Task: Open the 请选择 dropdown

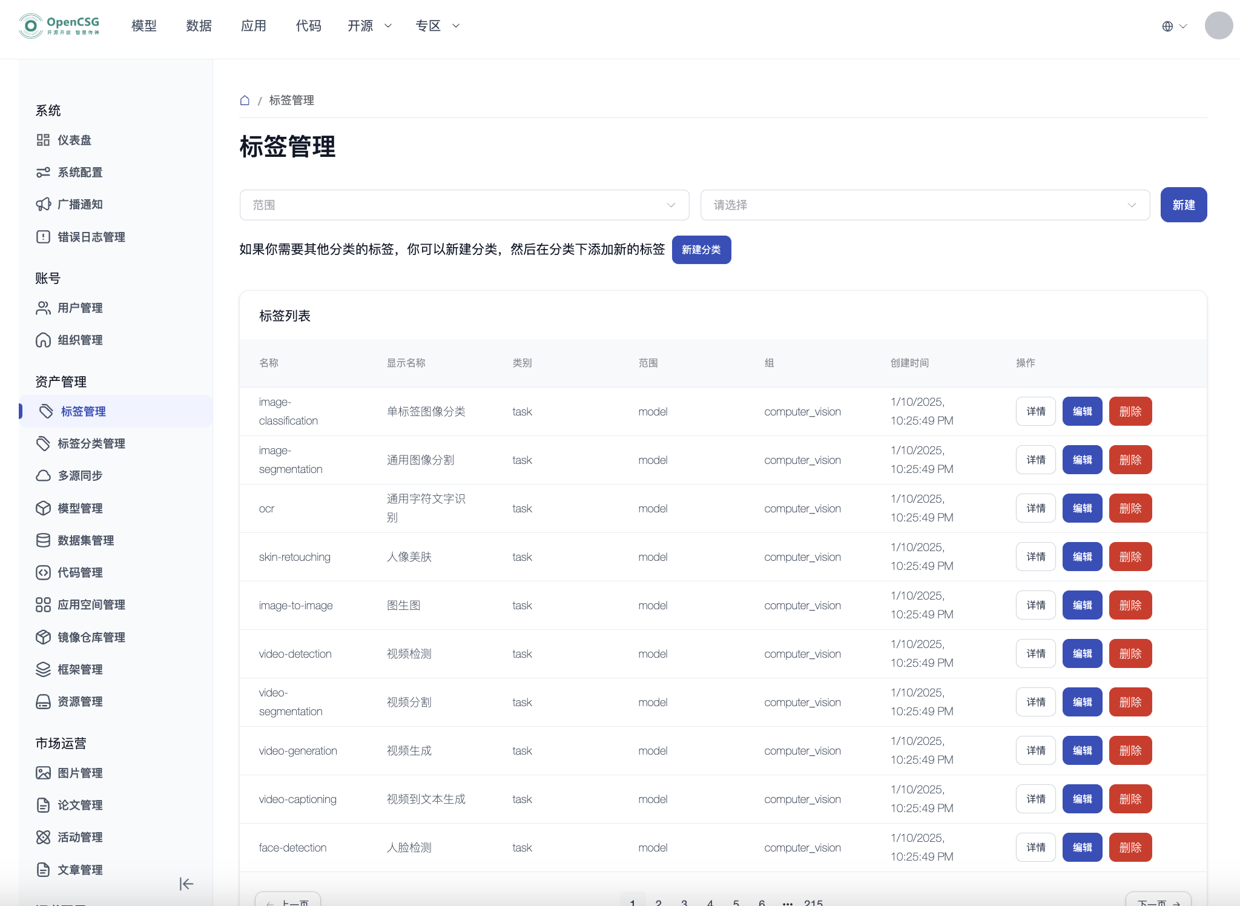Action: click(x=925, y=205)
